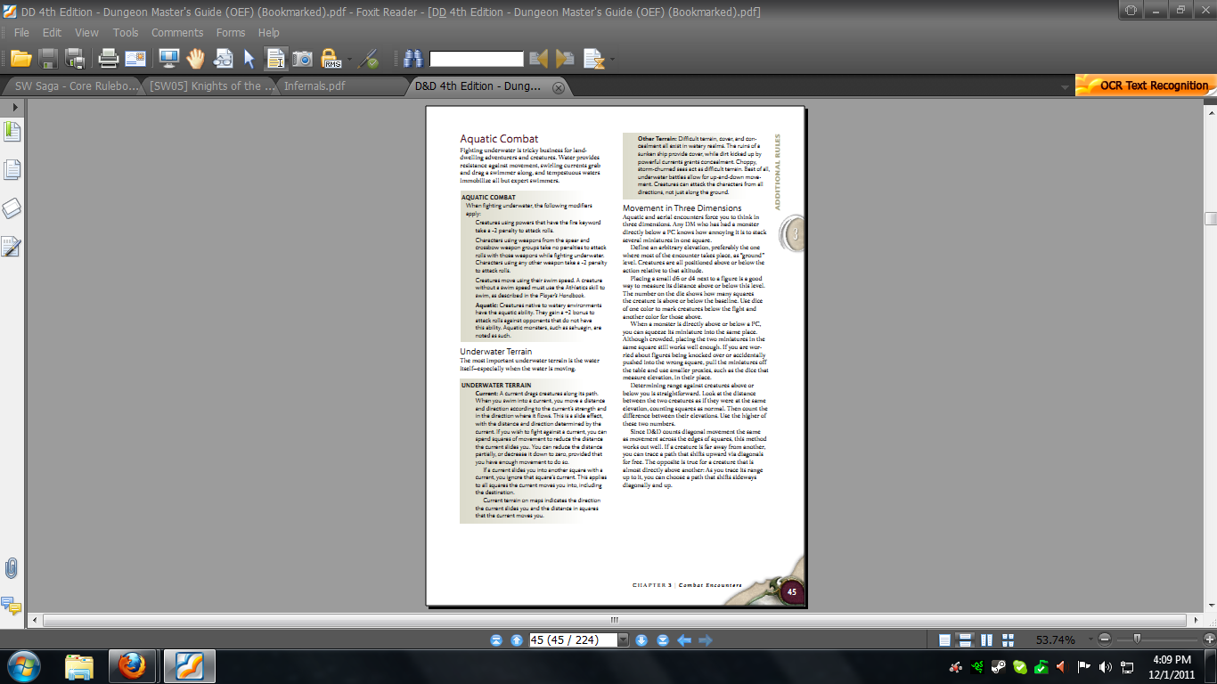Click the Find Previous arrow icon
Screen dimensions: 1217x684
pyautogui.click(x=538, y=59)
